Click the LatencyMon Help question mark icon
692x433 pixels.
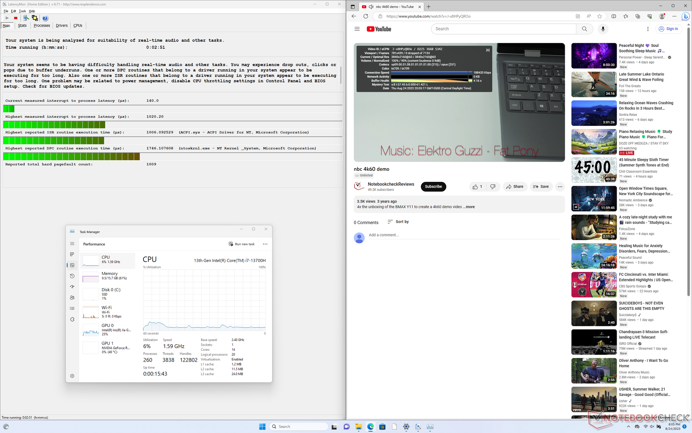45,18
